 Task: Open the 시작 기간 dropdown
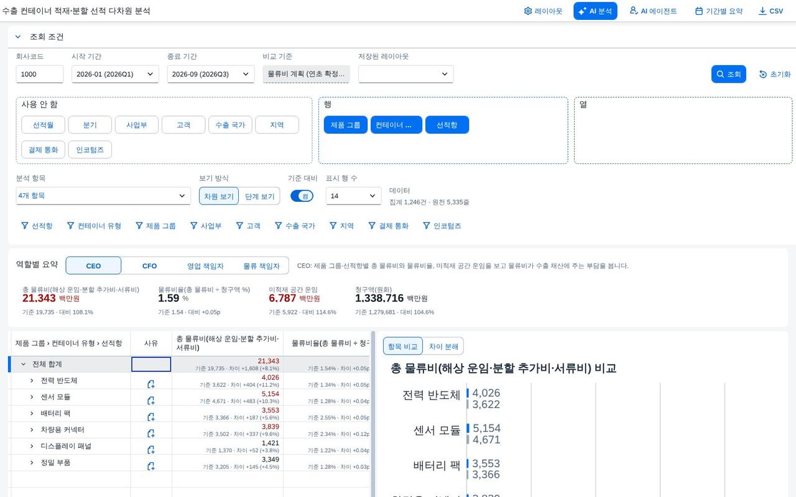115,74
